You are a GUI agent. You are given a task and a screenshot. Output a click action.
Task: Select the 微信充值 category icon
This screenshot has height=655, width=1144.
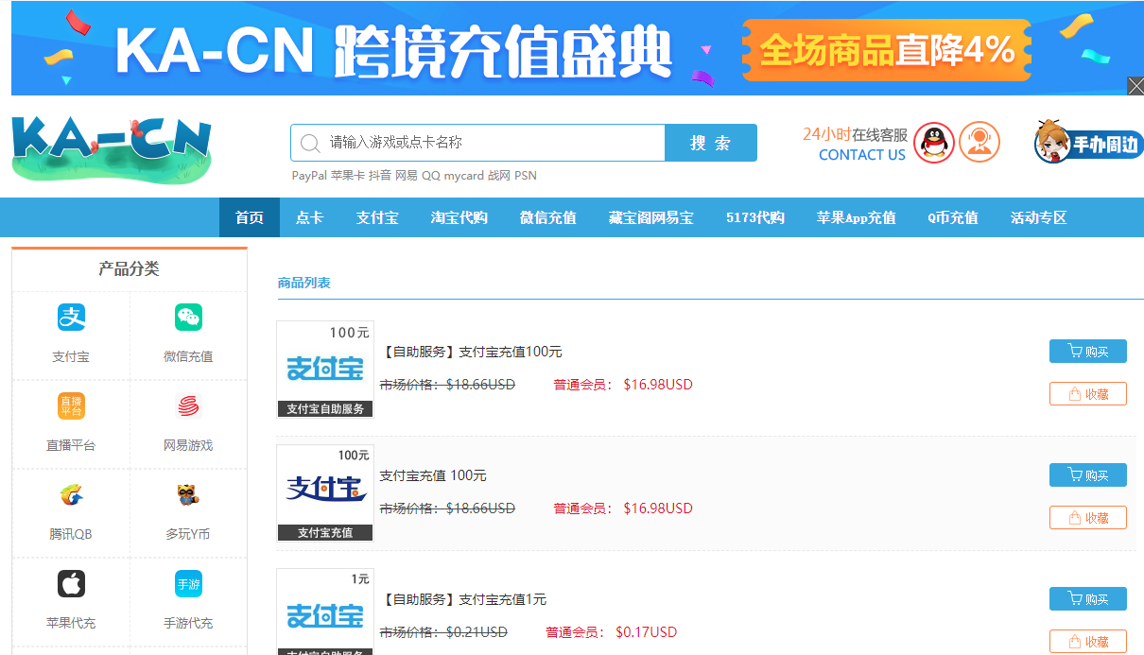point(188,318)
